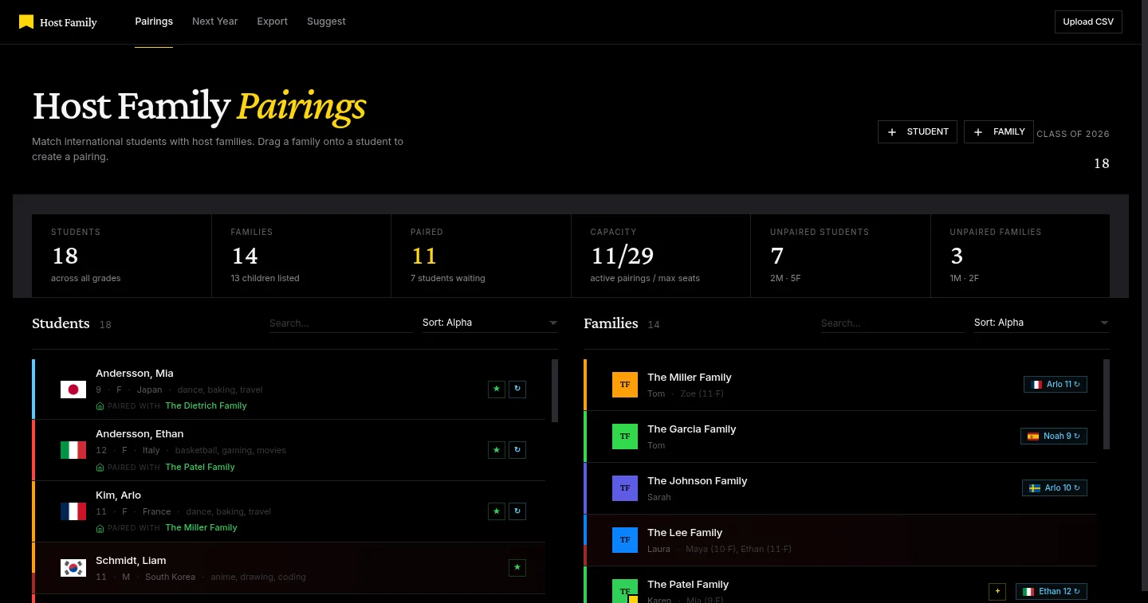The height and width of the screenshot is (603, 1148).
Task: Click the Unpaired Families stat showing 3
Action: click(1020, 256)
